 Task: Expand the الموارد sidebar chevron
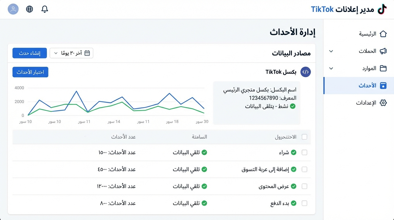click(331, 68)
